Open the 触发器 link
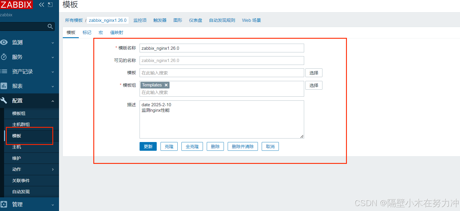 (160, 20)
